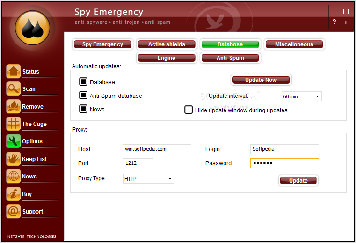Switch to the Engine tab
The width and height of the screenshot is (356, 243).
click(167, 58)
